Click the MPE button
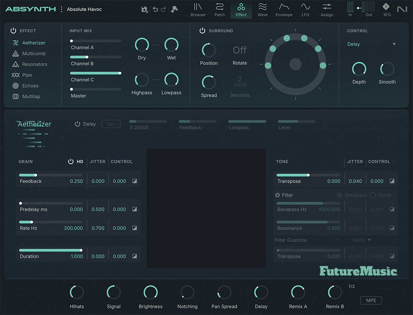This screenshot has height=315, width=413. pos(371,300)
